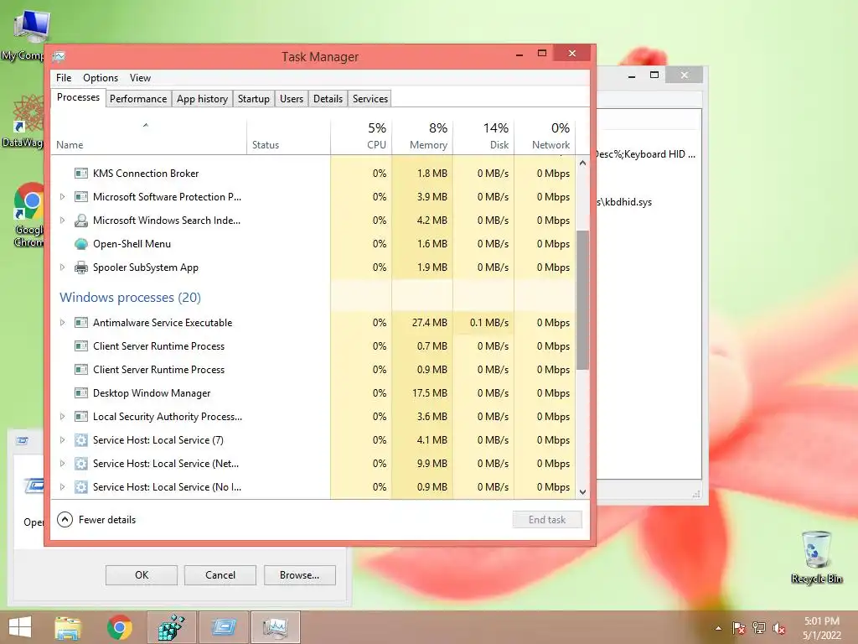Click the Service Host: Local Service (Net...) gear icon

tap(81, 464)
